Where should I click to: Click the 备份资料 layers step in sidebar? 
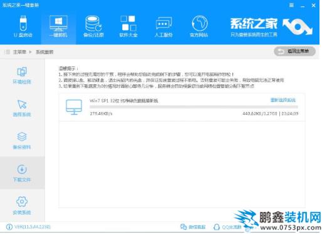tap(22, 141)
